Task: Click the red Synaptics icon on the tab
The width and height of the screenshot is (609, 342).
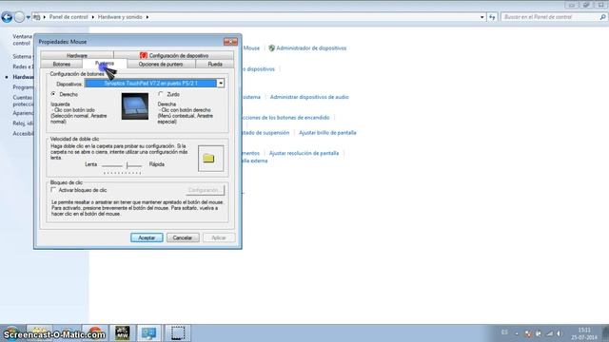Action: pyautogui.click(x=144, y=55)
